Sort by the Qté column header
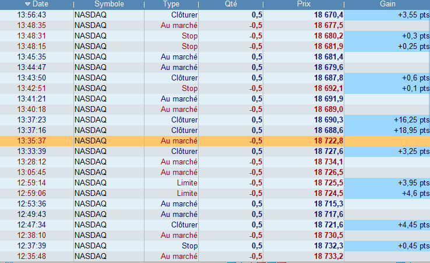430x263 pixels. pyautogui.click(x=231, y=4)
